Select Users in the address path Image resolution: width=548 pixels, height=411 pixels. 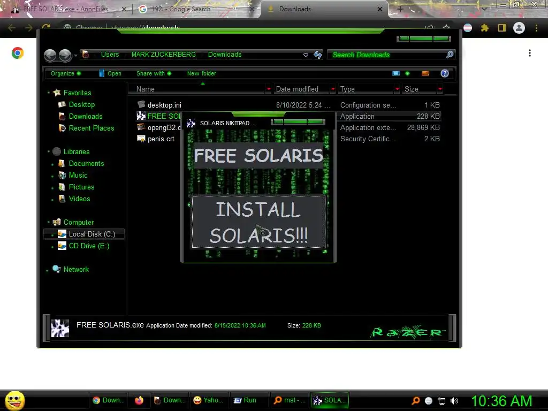coord(110,55)
